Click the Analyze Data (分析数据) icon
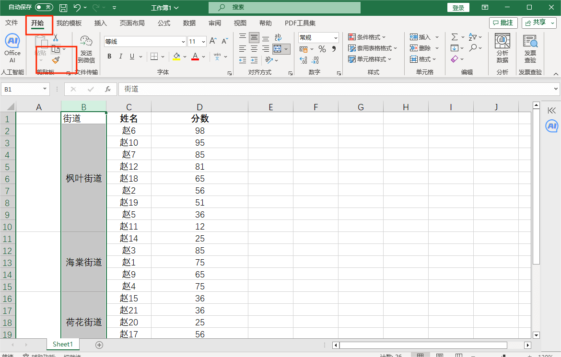Viewport: 561px width, 357px height. 502,48
